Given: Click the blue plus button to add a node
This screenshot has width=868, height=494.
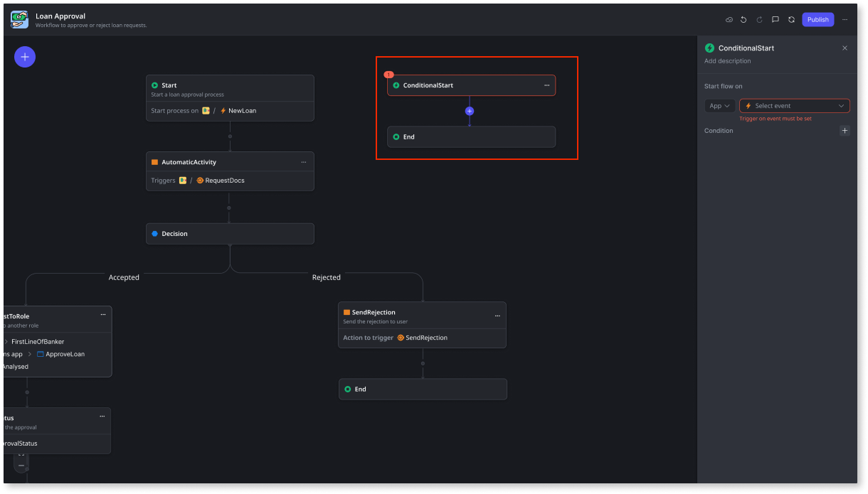Looking at the screenshot, I should coord(25,56).
